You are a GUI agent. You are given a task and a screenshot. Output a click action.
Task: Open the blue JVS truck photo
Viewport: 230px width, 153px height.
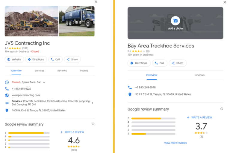pos(77,21)
